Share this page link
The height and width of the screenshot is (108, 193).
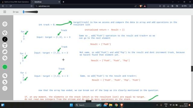tap(135, 6)
